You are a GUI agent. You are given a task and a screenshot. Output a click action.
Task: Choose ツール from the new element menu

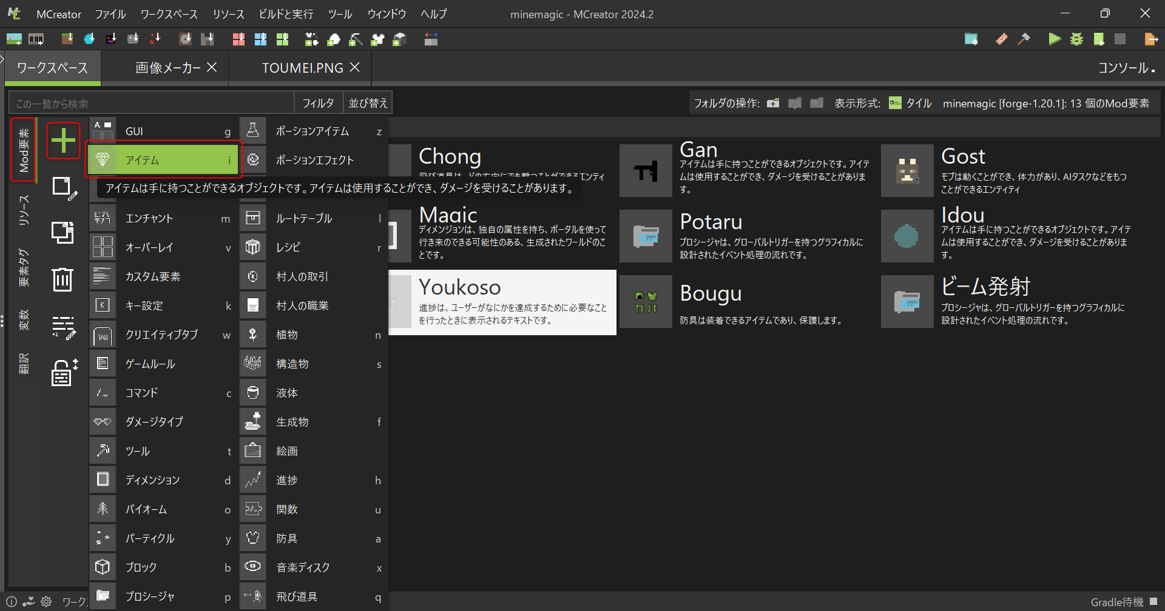click(x=163, y=451)
